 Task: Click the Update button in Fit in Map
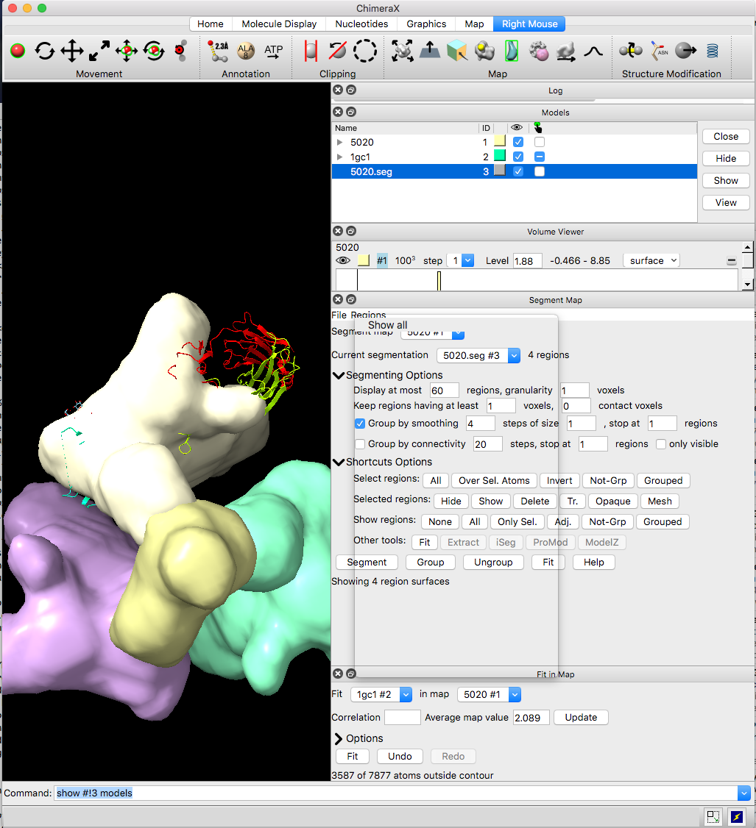click(x=580, y=717)
